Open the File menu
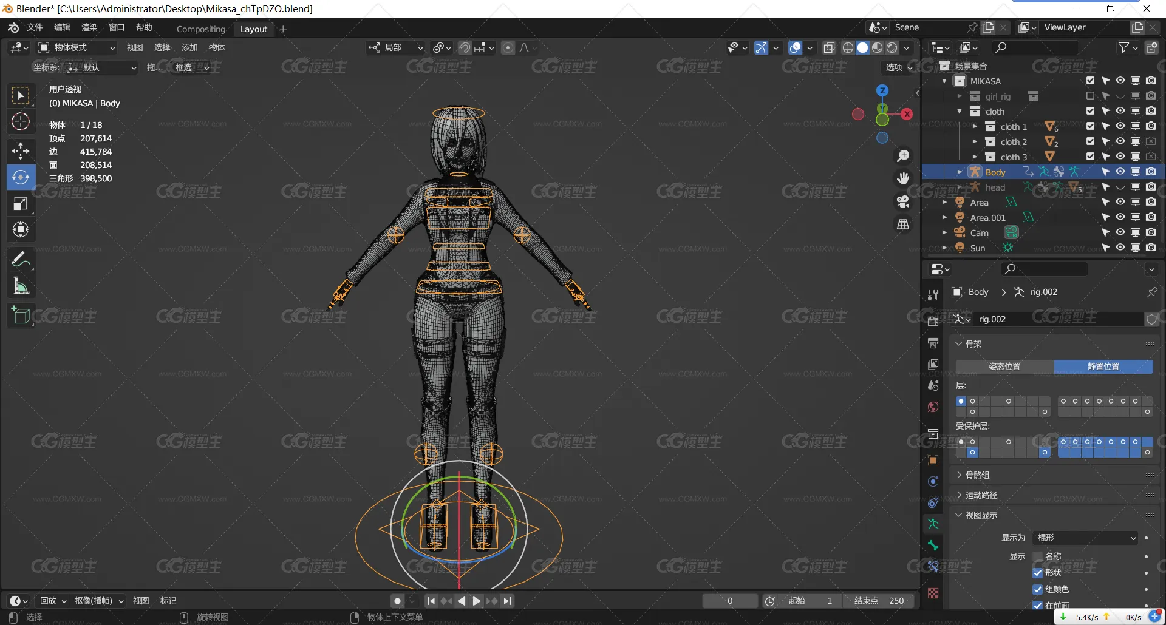 point(35,28)
